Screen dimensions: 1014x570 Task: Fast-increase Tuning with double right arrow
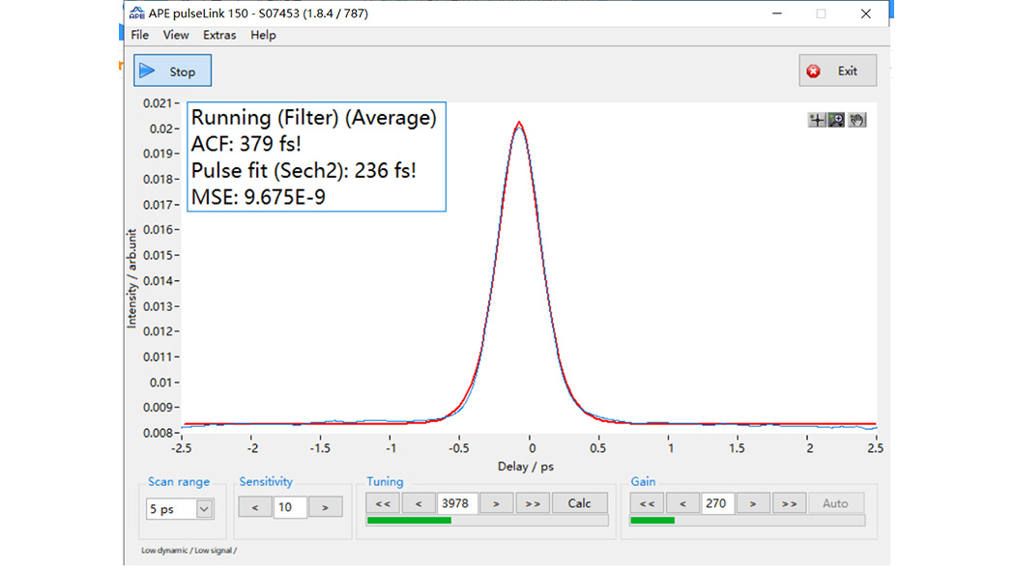tap(533, 503)
